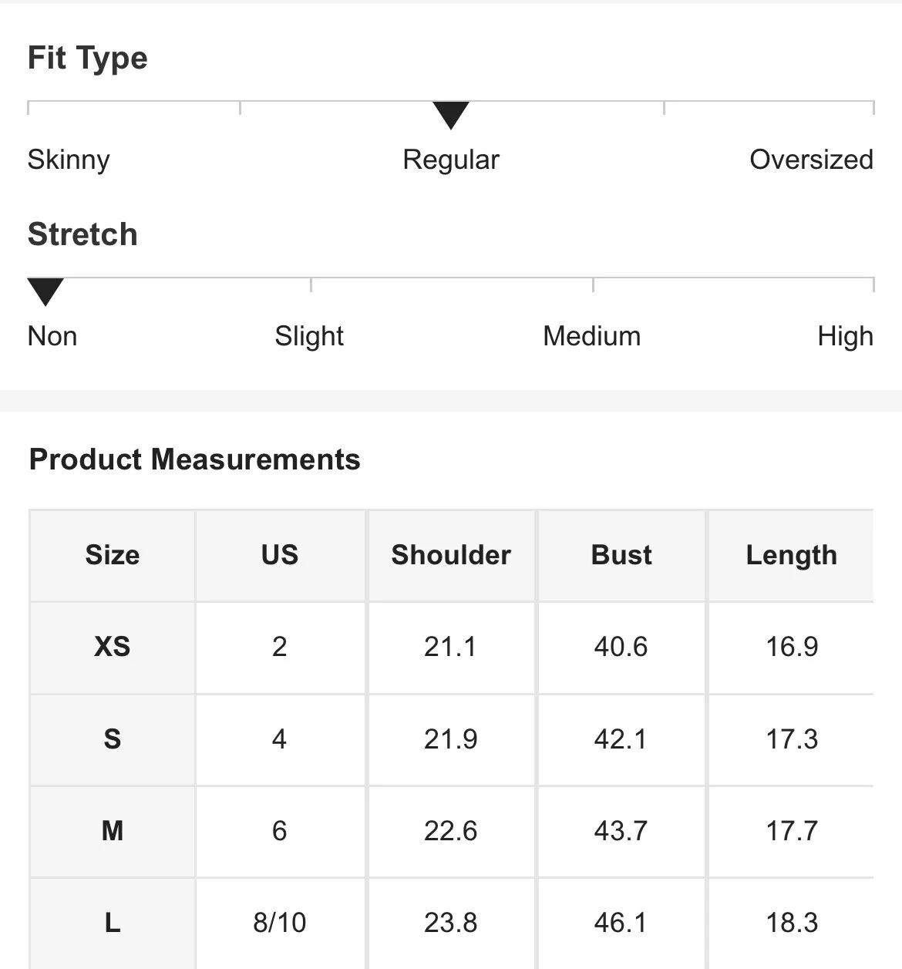Click the Fit Type triangle marker at Regular

click(x=451, y=116)
